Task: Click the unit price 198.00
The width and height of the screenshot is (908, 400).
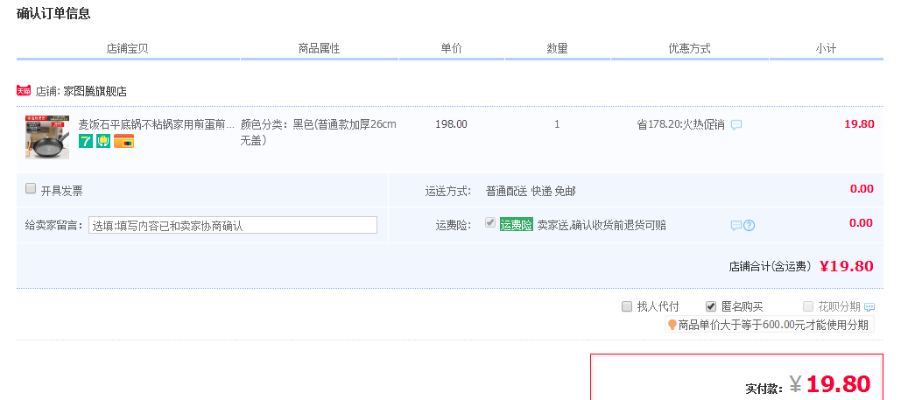Action: point(451,124)
